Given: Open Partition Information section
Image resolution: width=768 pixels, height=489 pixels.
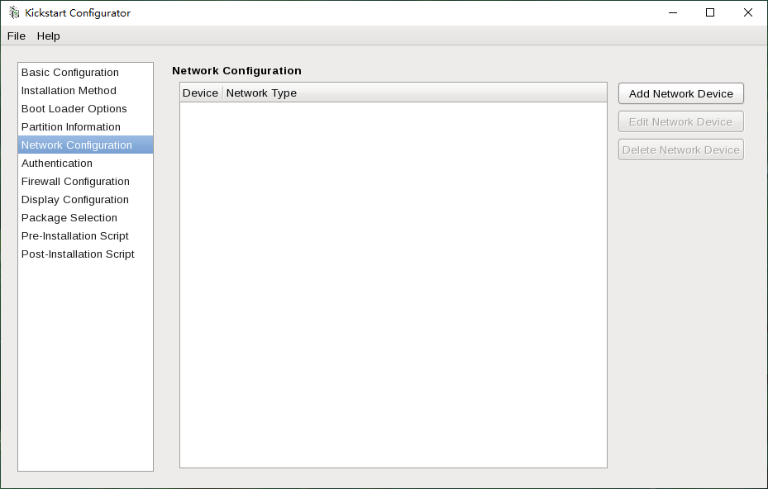Looking at the screenshot, I should [x=85, y=126].
